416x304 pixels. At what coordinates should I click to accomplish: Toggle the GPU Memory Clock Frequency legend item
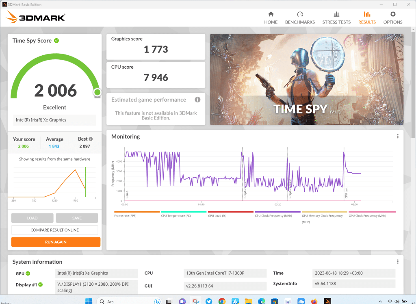coord(325,217)
